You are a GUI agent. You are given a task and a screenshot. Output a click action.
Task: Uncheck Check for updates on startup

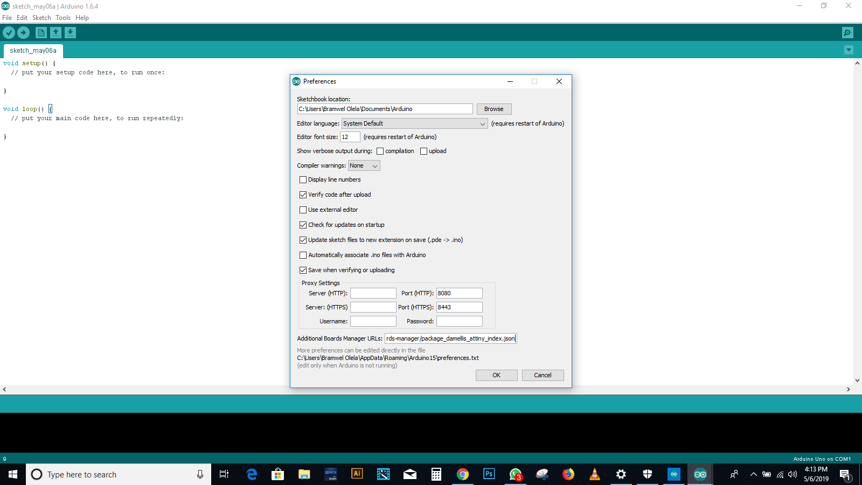pos(303,225)
